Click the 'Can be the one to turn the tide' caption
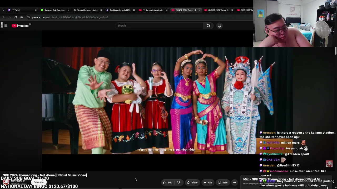337x189 pixels. 167,150
